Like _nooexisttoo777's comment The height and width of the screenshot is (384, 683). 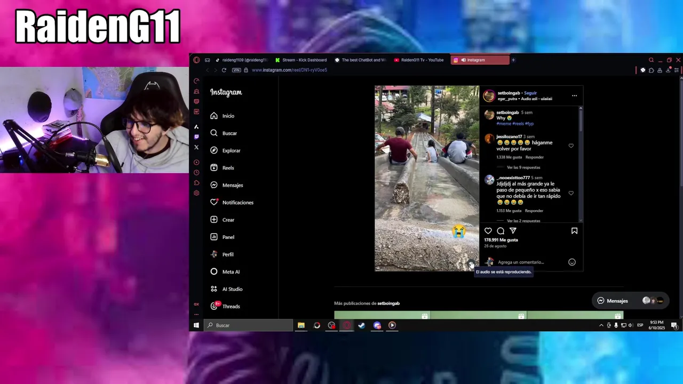pos(571,193)
